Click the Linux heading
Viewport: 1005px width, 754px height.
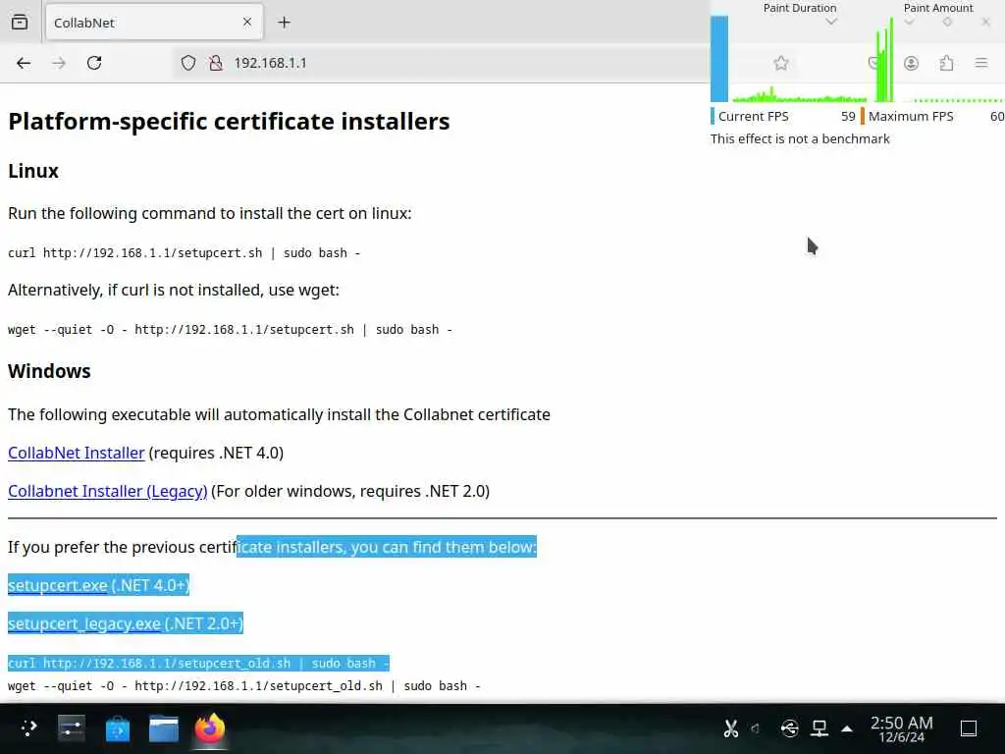[x=33, y=171]
